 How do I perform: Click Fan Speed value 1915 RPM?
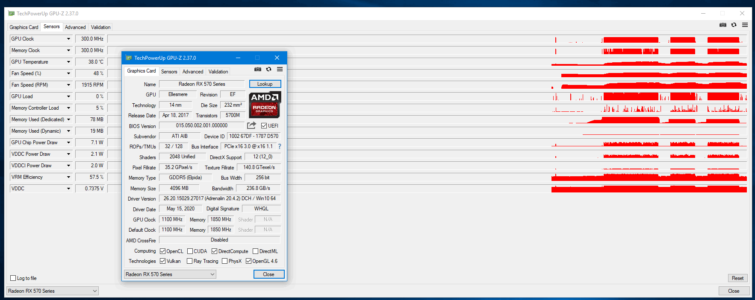click(x=90, y=85)
